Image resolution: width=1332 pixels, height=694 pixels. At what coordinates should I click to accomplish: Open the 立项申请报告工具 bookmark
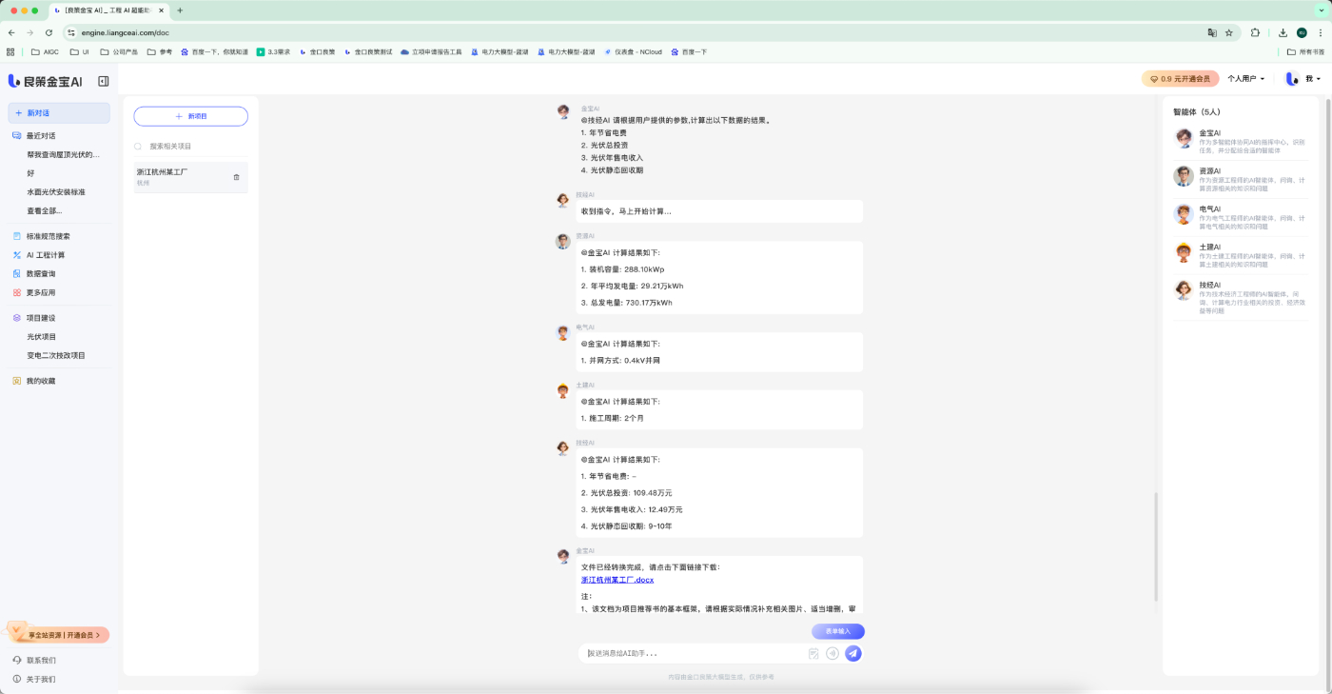coord(431,52)
